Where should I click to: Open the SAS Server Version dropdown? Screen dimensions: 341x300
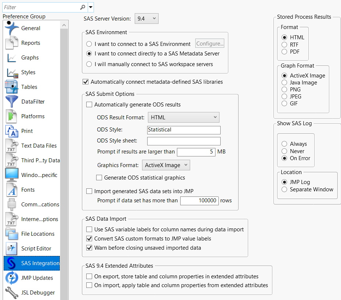coord(146,19)
